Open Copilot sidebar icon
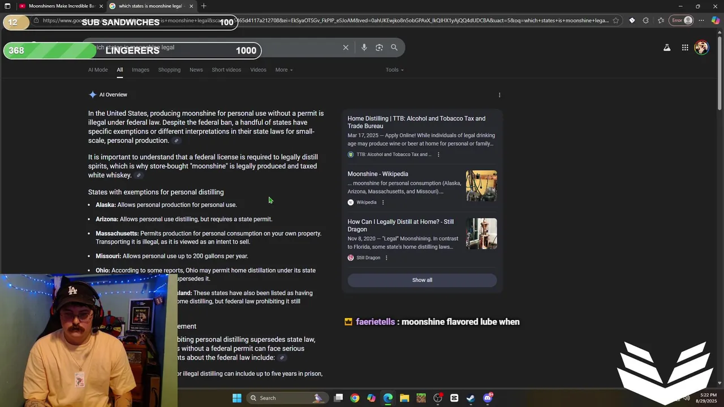Image resolution: width=724 pixels, height=407 pixels. [716, 20]
